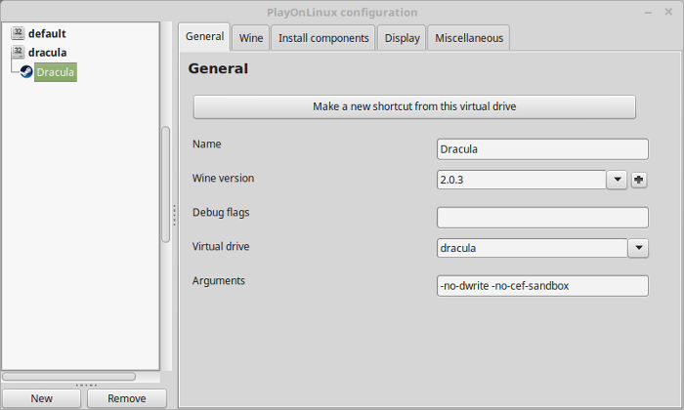684x410 pixels.
Task: Click the 32-bit icon beside default
Action: coord(18,33)
